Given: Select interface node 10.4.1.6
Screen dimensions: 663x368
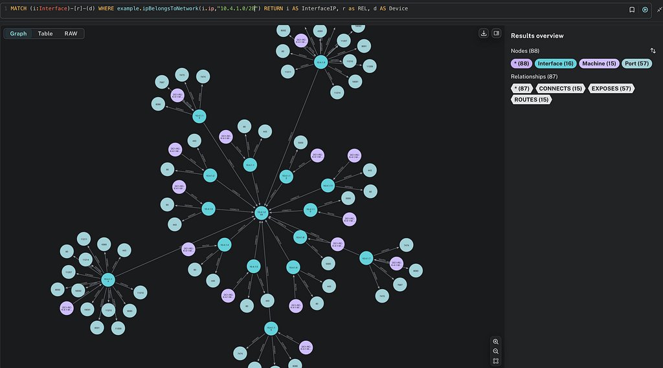Looking at the screenshot, I should 293,267.
